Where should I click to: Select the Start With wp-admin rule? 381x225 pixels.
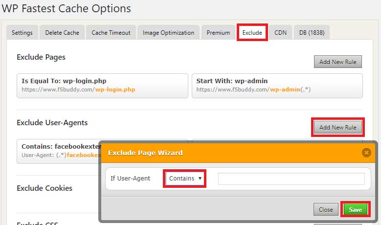pos(277,86)
